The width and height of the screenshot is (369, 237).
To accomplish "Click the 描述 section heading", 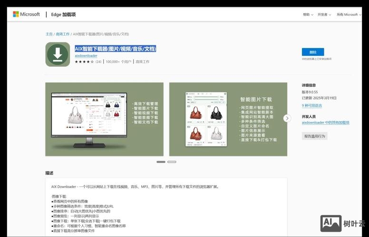I will click(49, 173).
